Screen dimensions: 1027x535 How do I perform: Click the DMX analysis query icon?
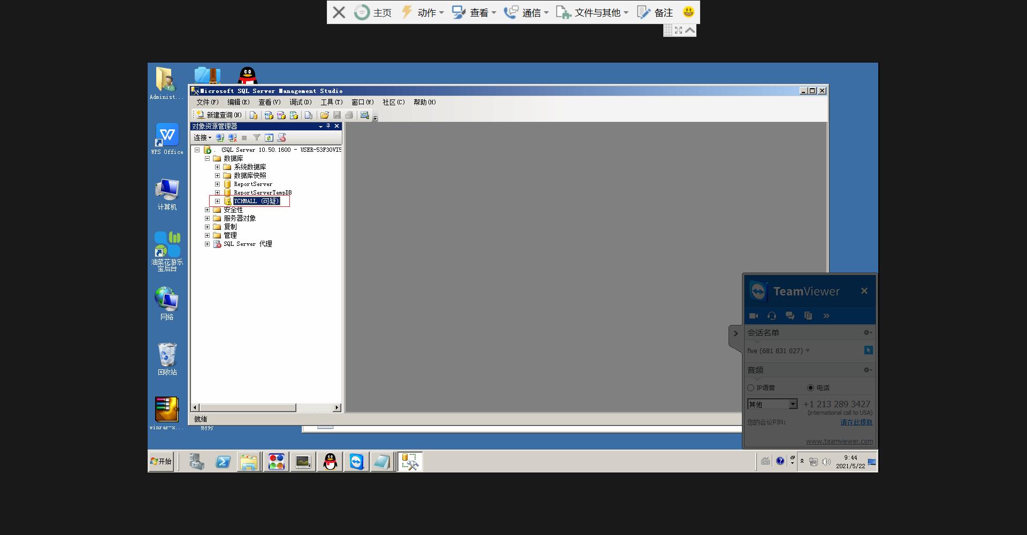(x=281, y=115)
